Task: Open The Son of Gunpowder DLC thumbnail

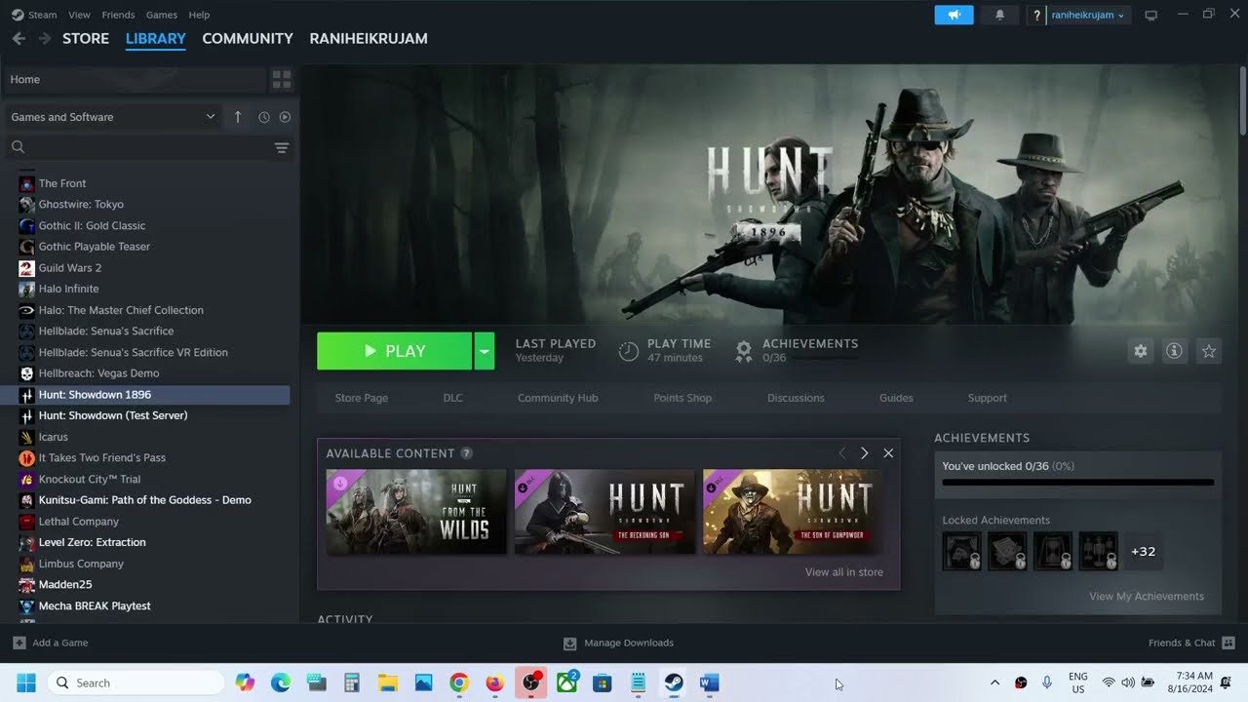Action: point(793,512)
